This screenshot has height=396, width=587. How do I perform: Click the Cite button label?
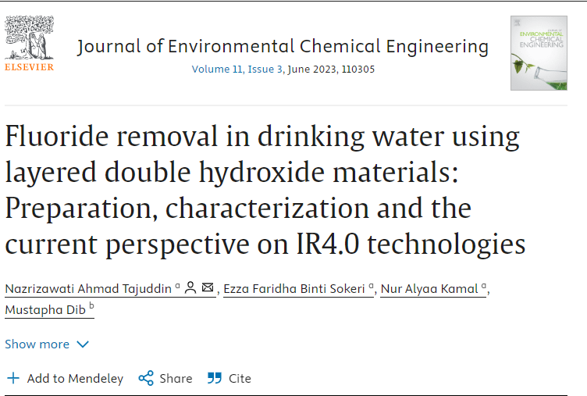tap(240, 378)
